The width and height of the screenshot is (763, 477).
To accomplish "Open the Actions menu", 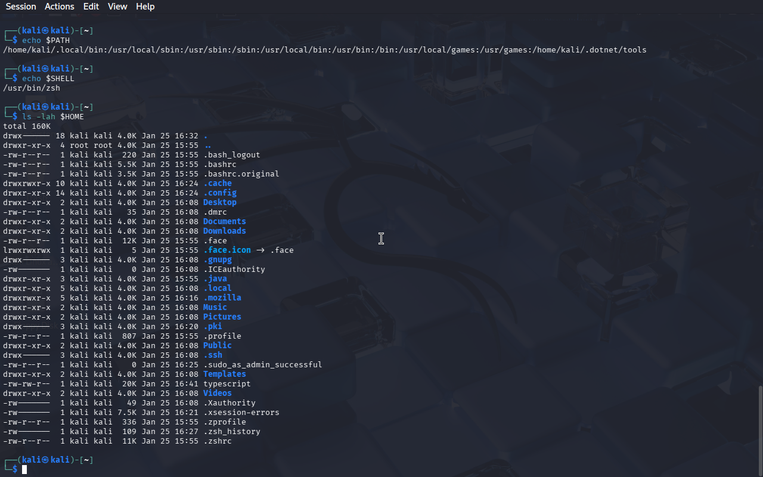I will point(60,7).
